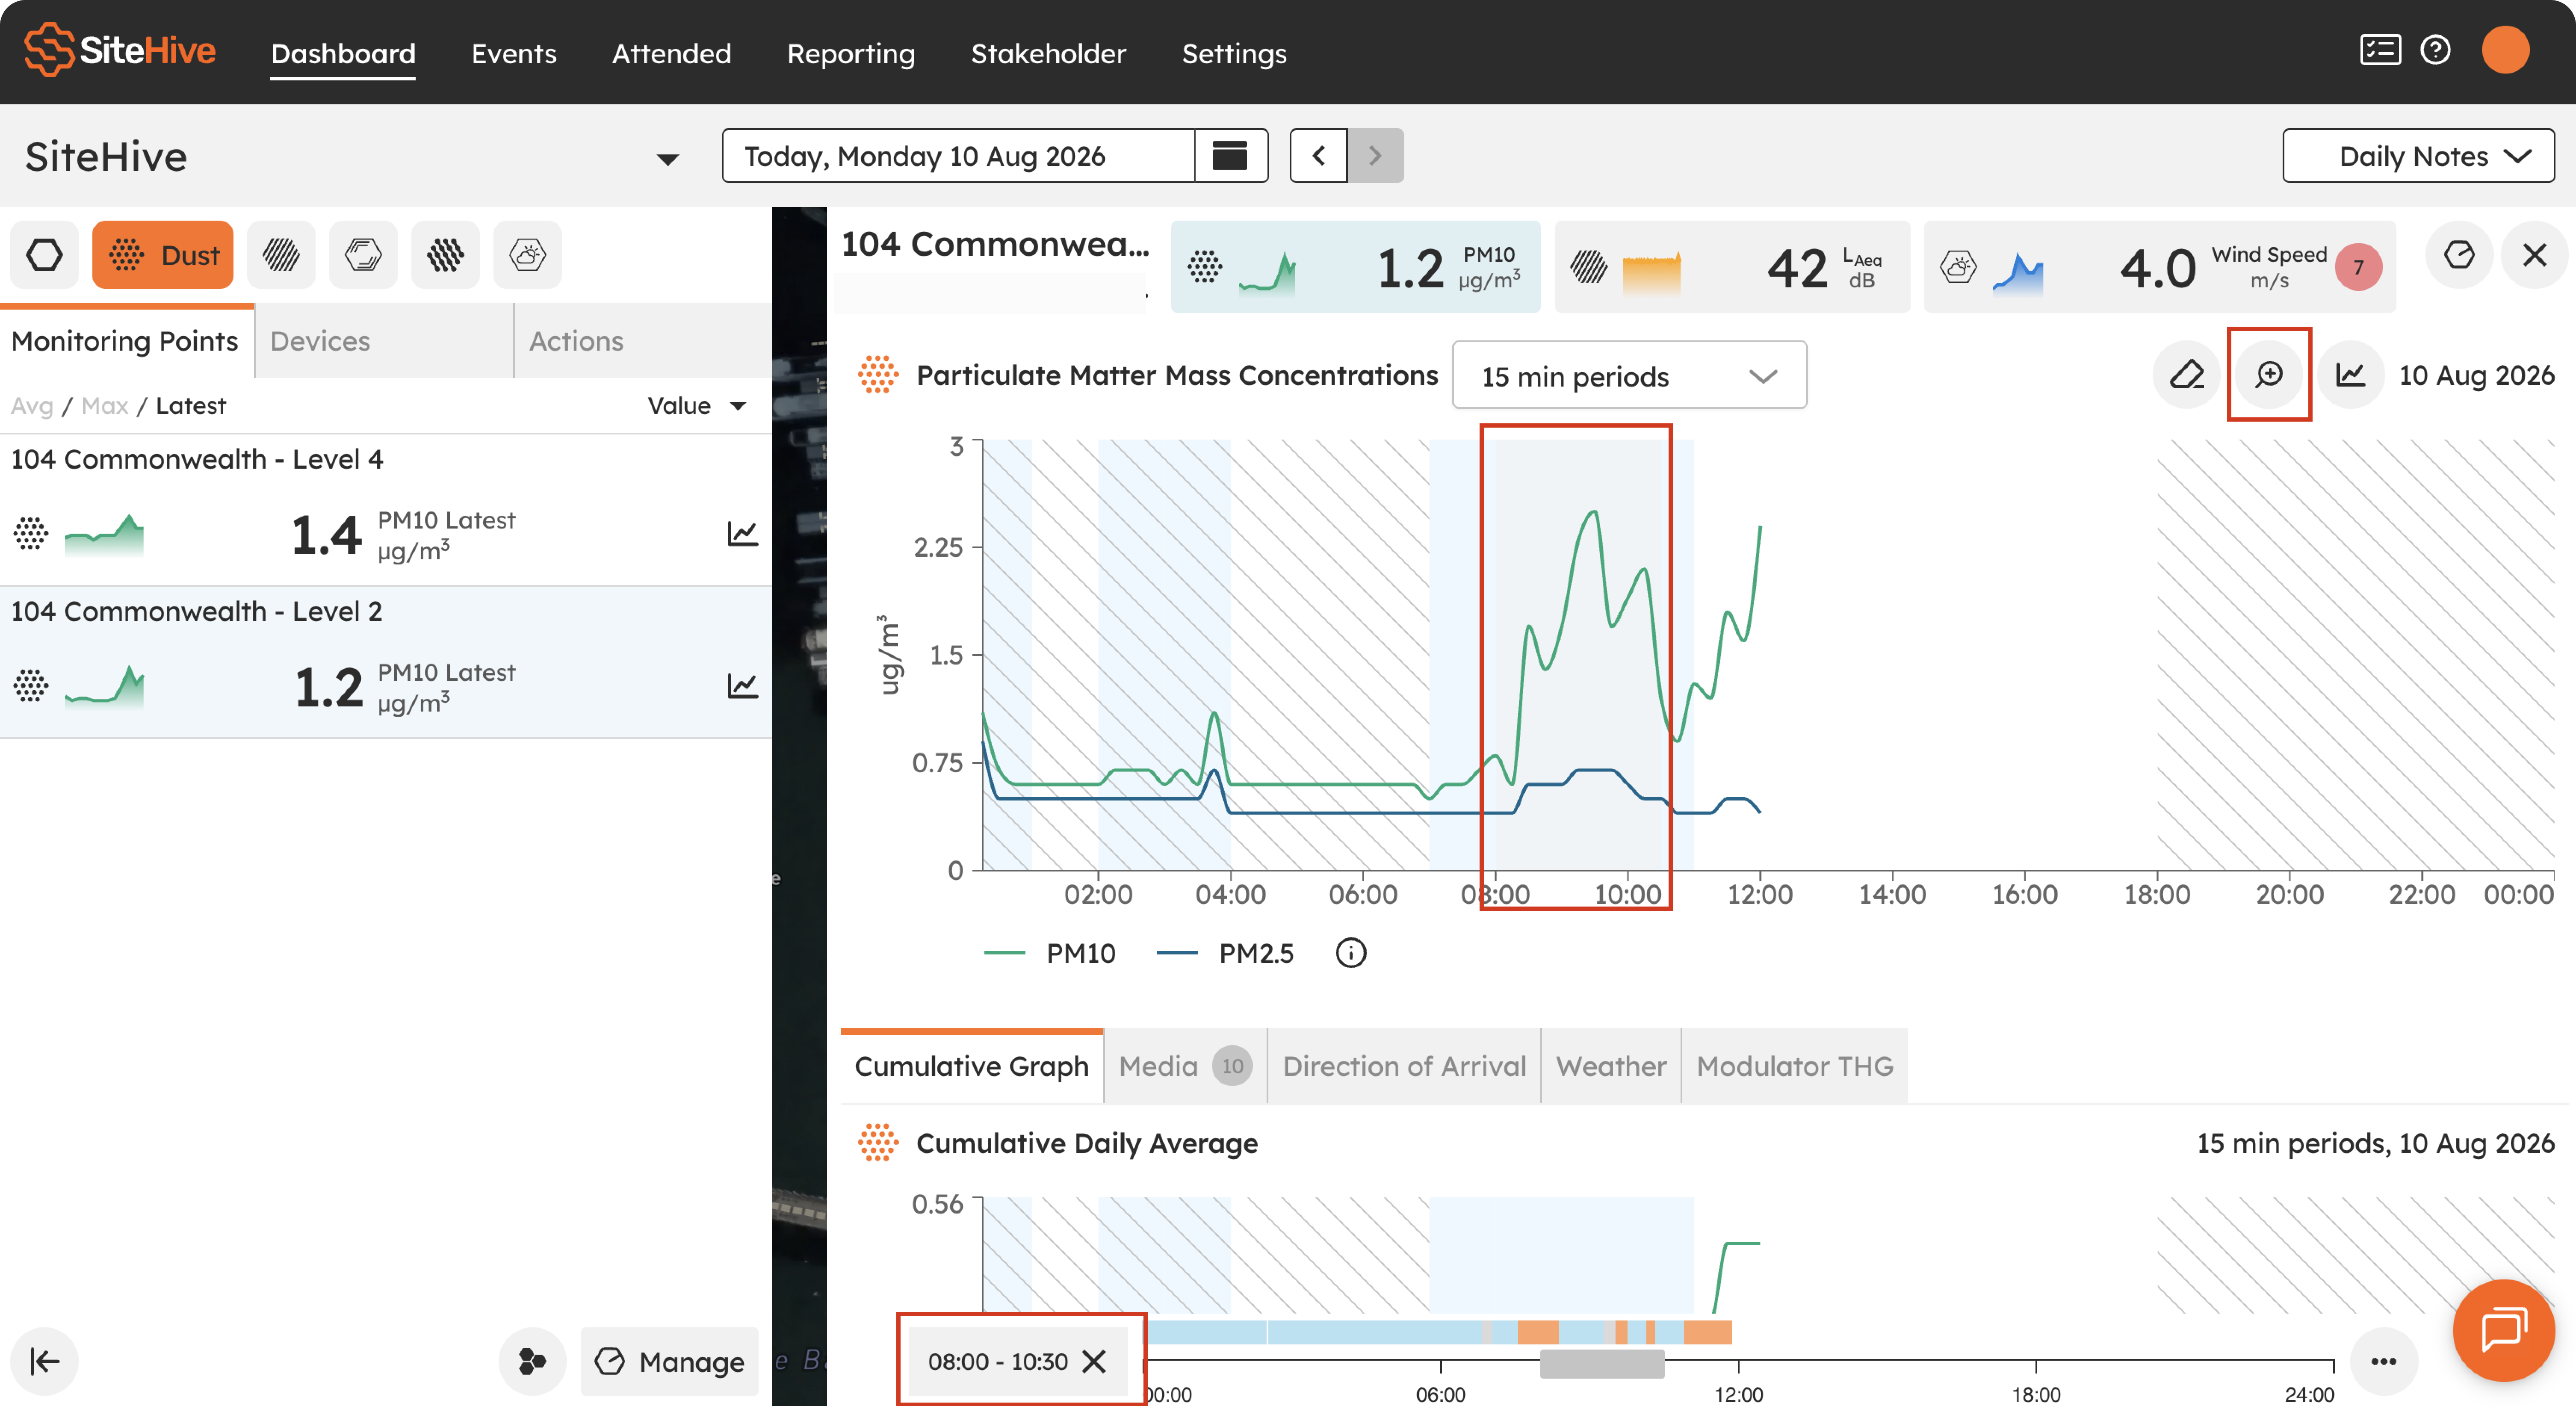Image resolution: width=2576 pixels, height=1406 pixels.
Task: Collapse the left sidebar arrow
Action: 44,1361
